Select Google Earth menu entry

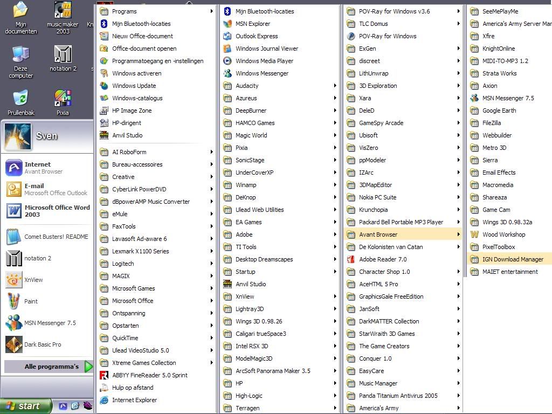click(510, 111)
